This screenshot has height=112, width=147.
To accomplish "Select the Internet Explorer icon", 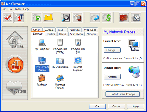I will click(x=78, y=64).
